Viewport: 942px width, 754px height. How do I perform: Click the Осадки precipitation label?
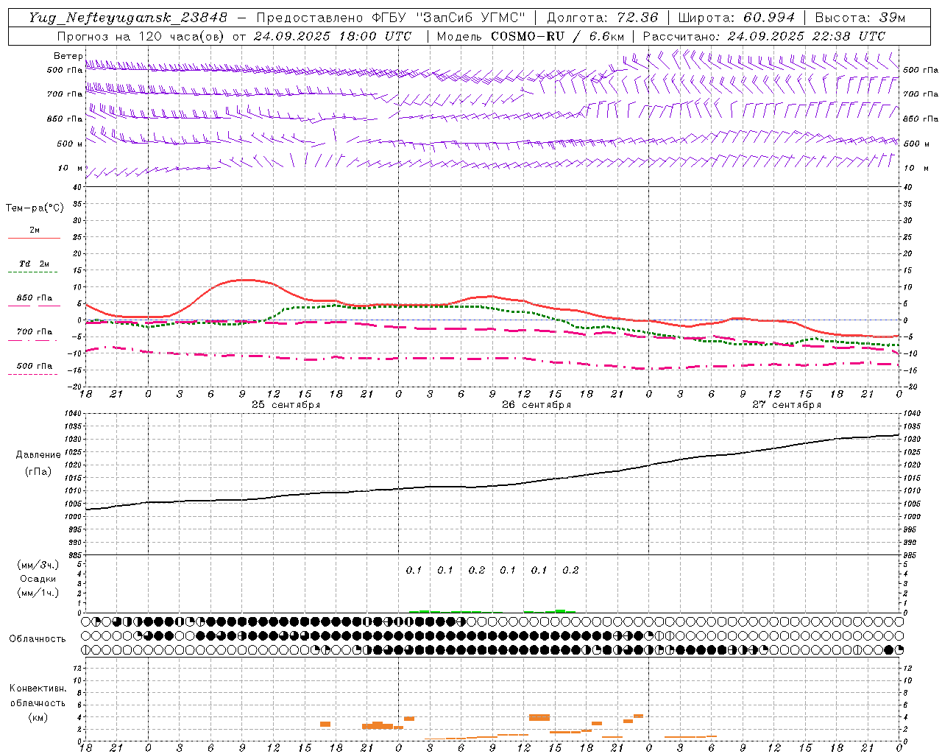click(x=38, y=579)
